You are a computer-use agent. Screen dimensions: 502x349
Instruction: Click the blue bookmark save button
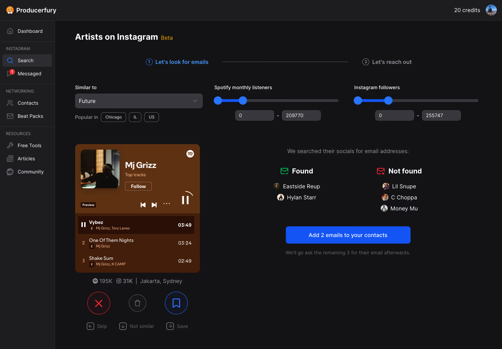coord(176,303)
